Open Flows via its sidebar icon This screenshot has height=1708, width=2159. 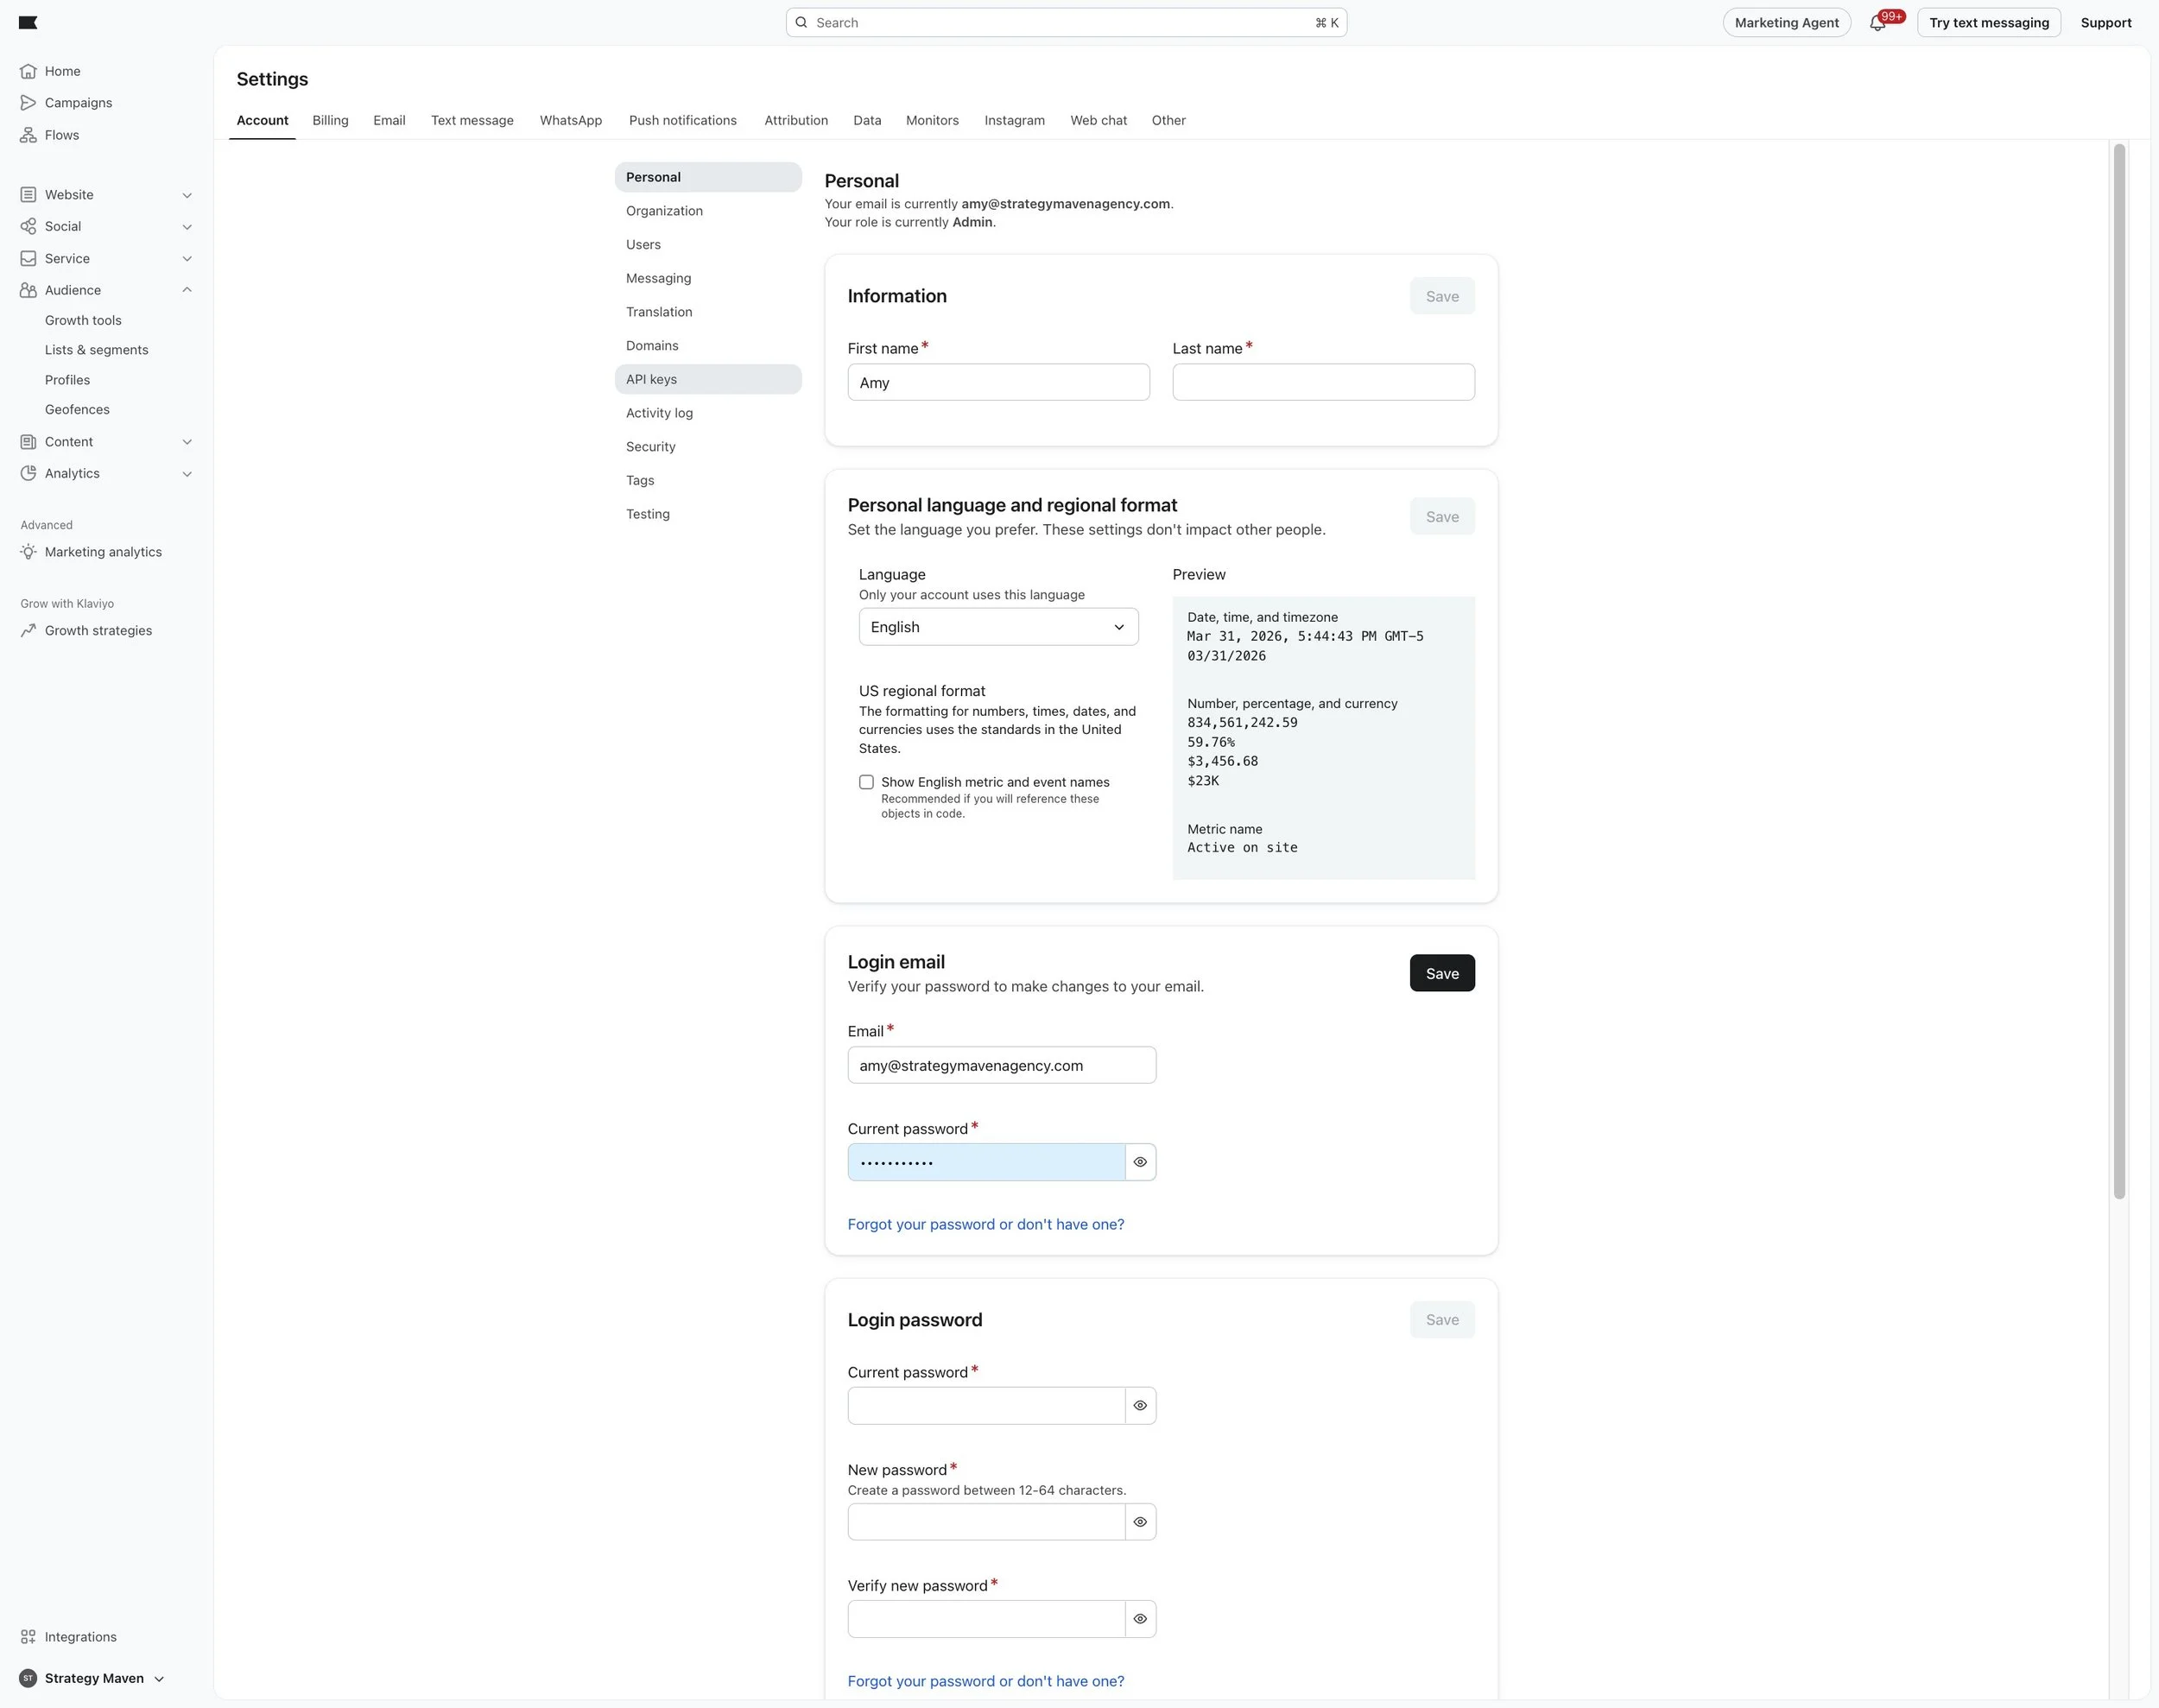click(x=28, y=135)
